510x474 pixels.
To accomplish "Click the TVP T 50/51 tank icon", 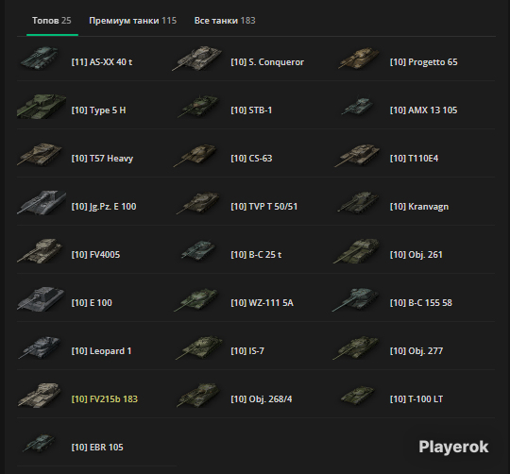I will point(198,203).
